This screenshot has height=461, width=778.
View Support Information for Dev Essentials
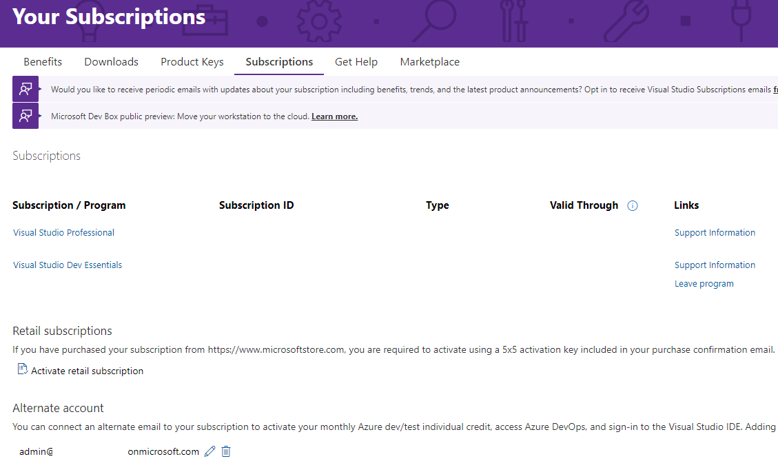[x=715, y=265]
